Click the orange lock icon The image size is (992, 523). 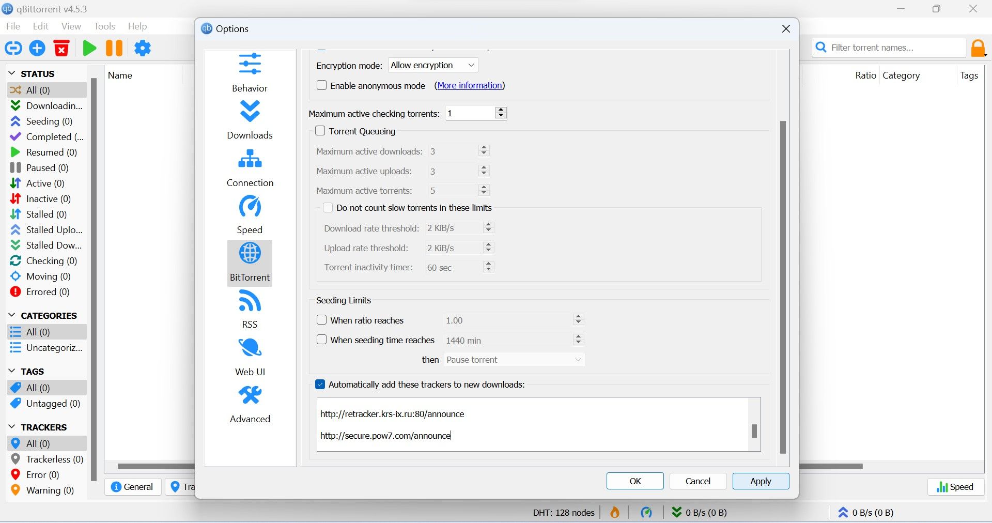click(978, 48)
